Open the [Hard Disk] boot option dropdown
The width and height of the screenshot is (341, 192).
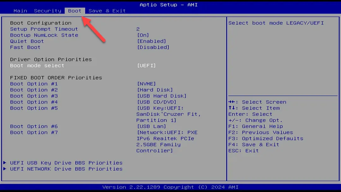click(155, 90)
